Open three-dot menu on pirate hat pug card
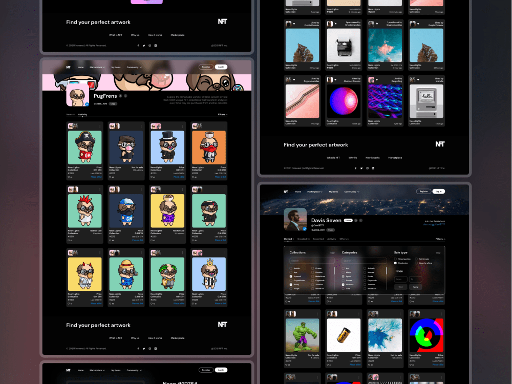The image size is (512, 384). (100, 126)
